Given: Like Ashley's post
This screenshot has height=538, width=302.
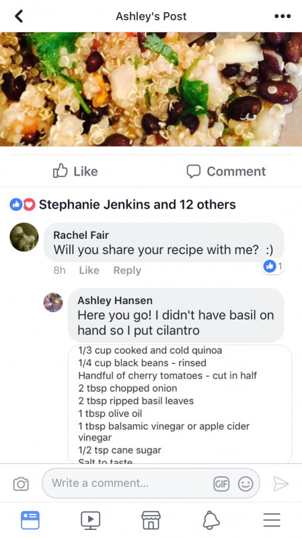Looking at the screenshot, I should [75, 171].
